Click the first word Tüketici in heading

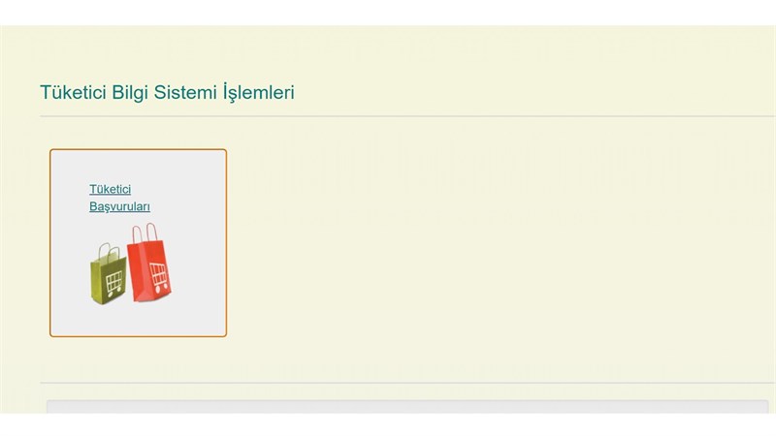[x=74, y=92]
